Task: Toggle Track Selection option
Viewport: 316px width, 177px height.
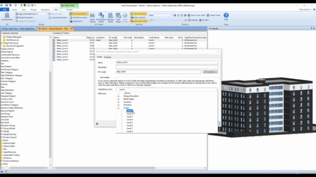Action: 138,14
